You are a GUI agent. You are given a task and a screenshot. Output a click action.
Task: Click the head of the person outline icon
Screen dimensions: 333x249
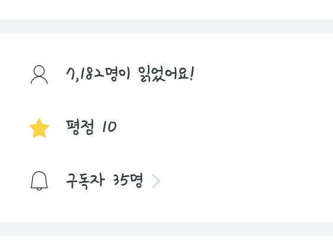tap(39, 70)
